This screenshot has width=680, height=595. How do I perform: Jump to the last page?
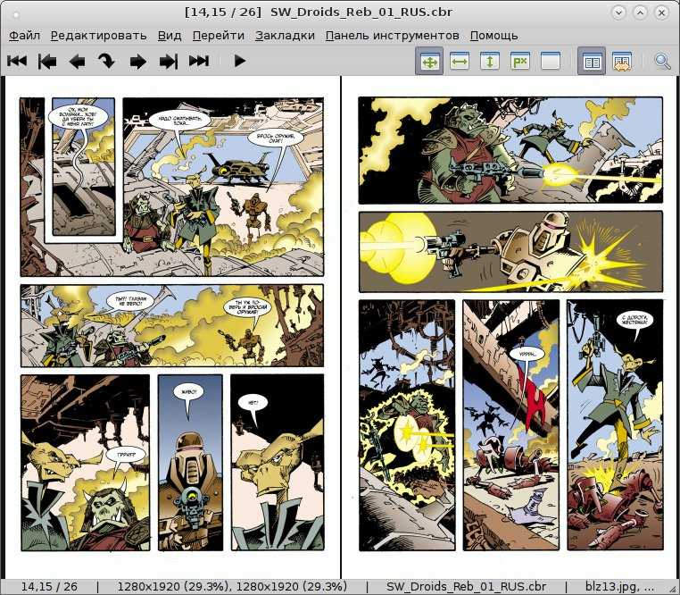pos(199,61)
